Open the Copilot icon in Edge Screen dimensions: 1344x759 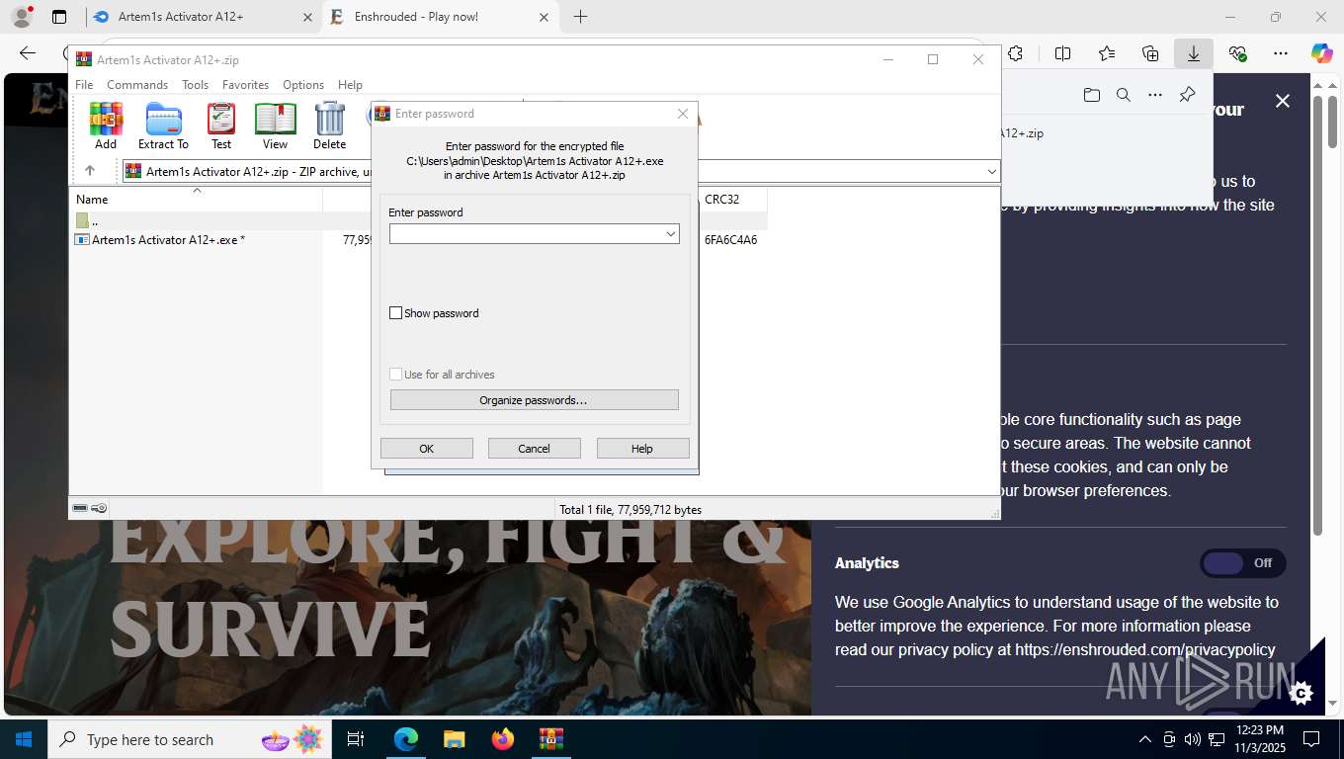[x=1322, y=53]
